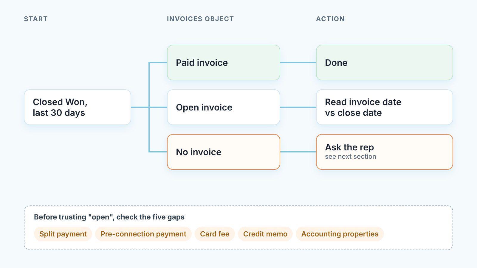Click the "Credit memo" chip
The image size is (477, 268).
click(265, 234)
